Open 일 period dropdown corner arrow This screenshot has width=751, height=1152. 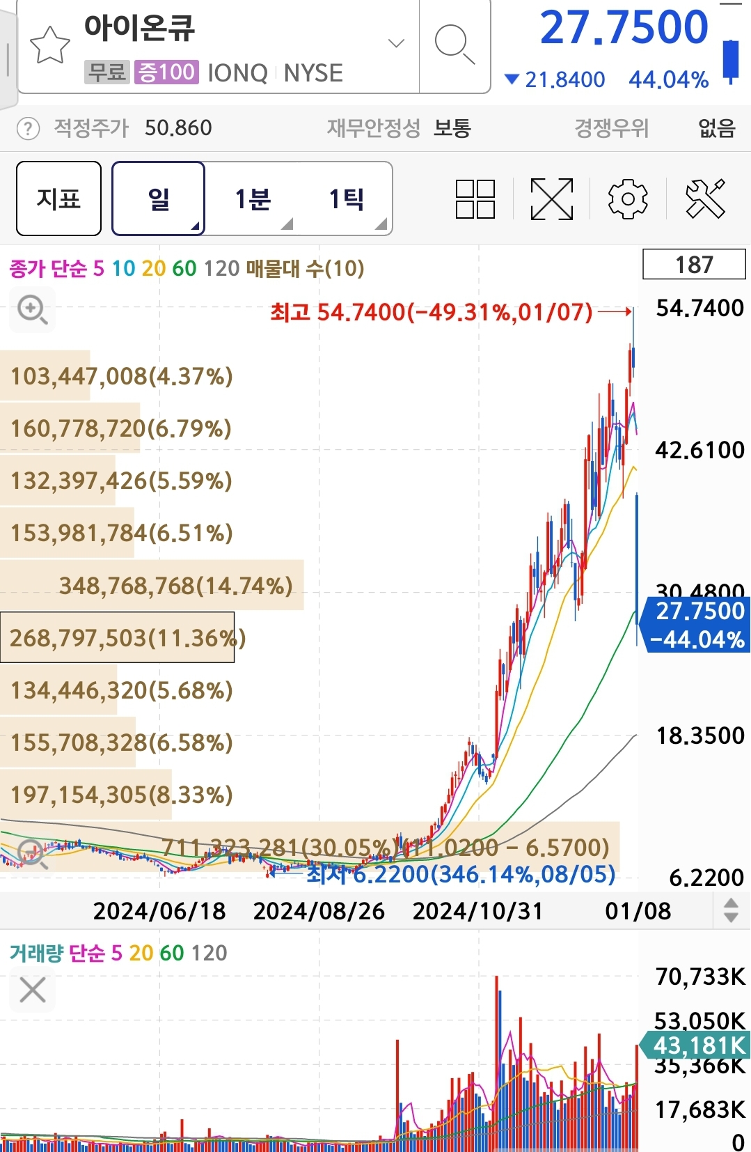click(196, 226)
